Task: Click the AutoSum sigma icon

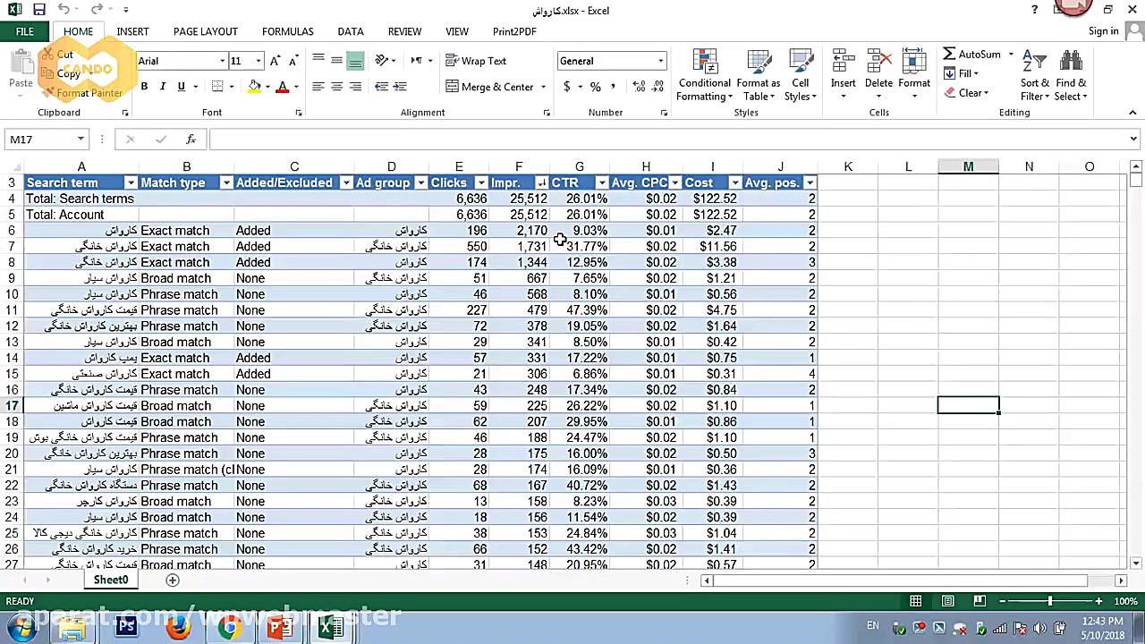Action: 949,55
